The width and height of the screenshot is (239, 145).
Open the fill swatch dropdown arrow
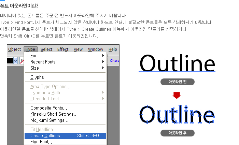point(16,60)
